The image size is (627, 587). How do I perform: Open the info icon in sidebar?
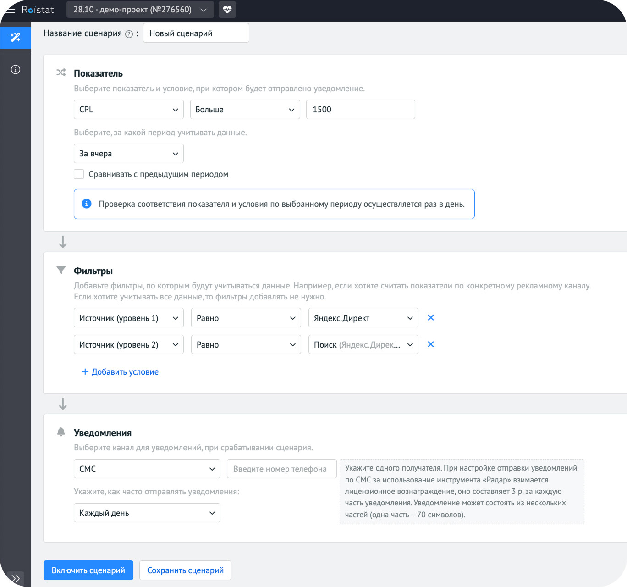pyautogui.click(x=16, y=70)
